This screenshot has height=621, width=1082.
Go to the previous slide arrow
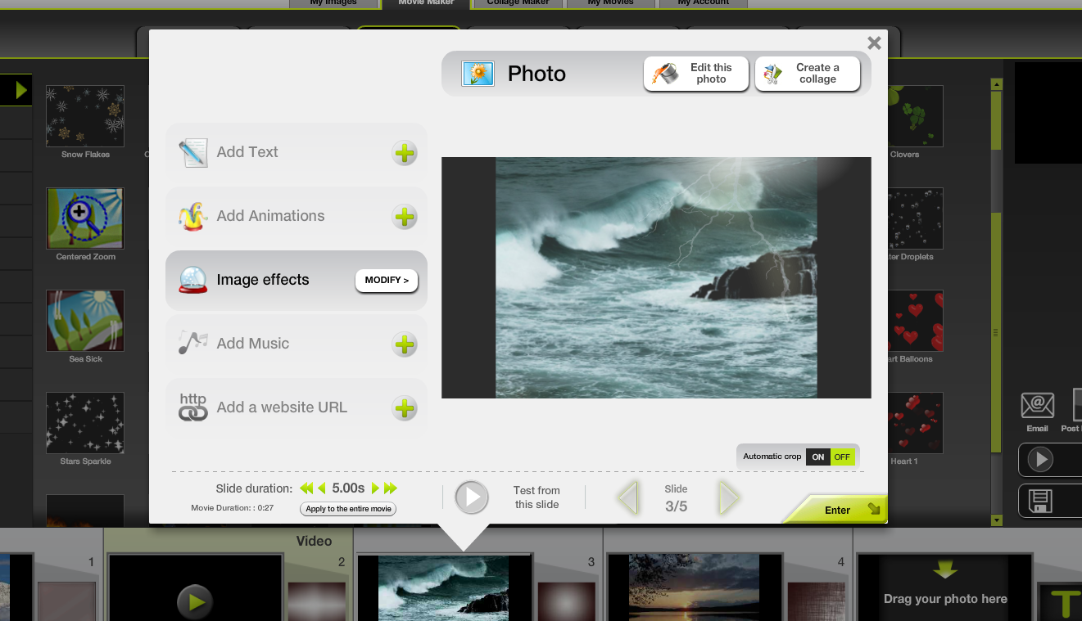627,497
